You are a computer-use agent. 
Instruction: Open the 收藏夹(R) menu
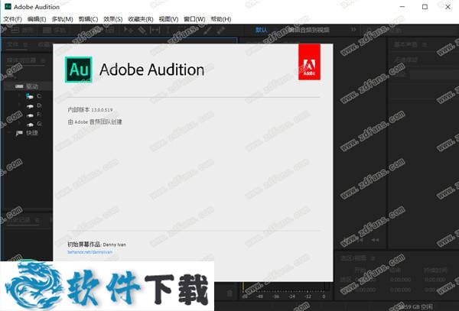click(141, 19)
